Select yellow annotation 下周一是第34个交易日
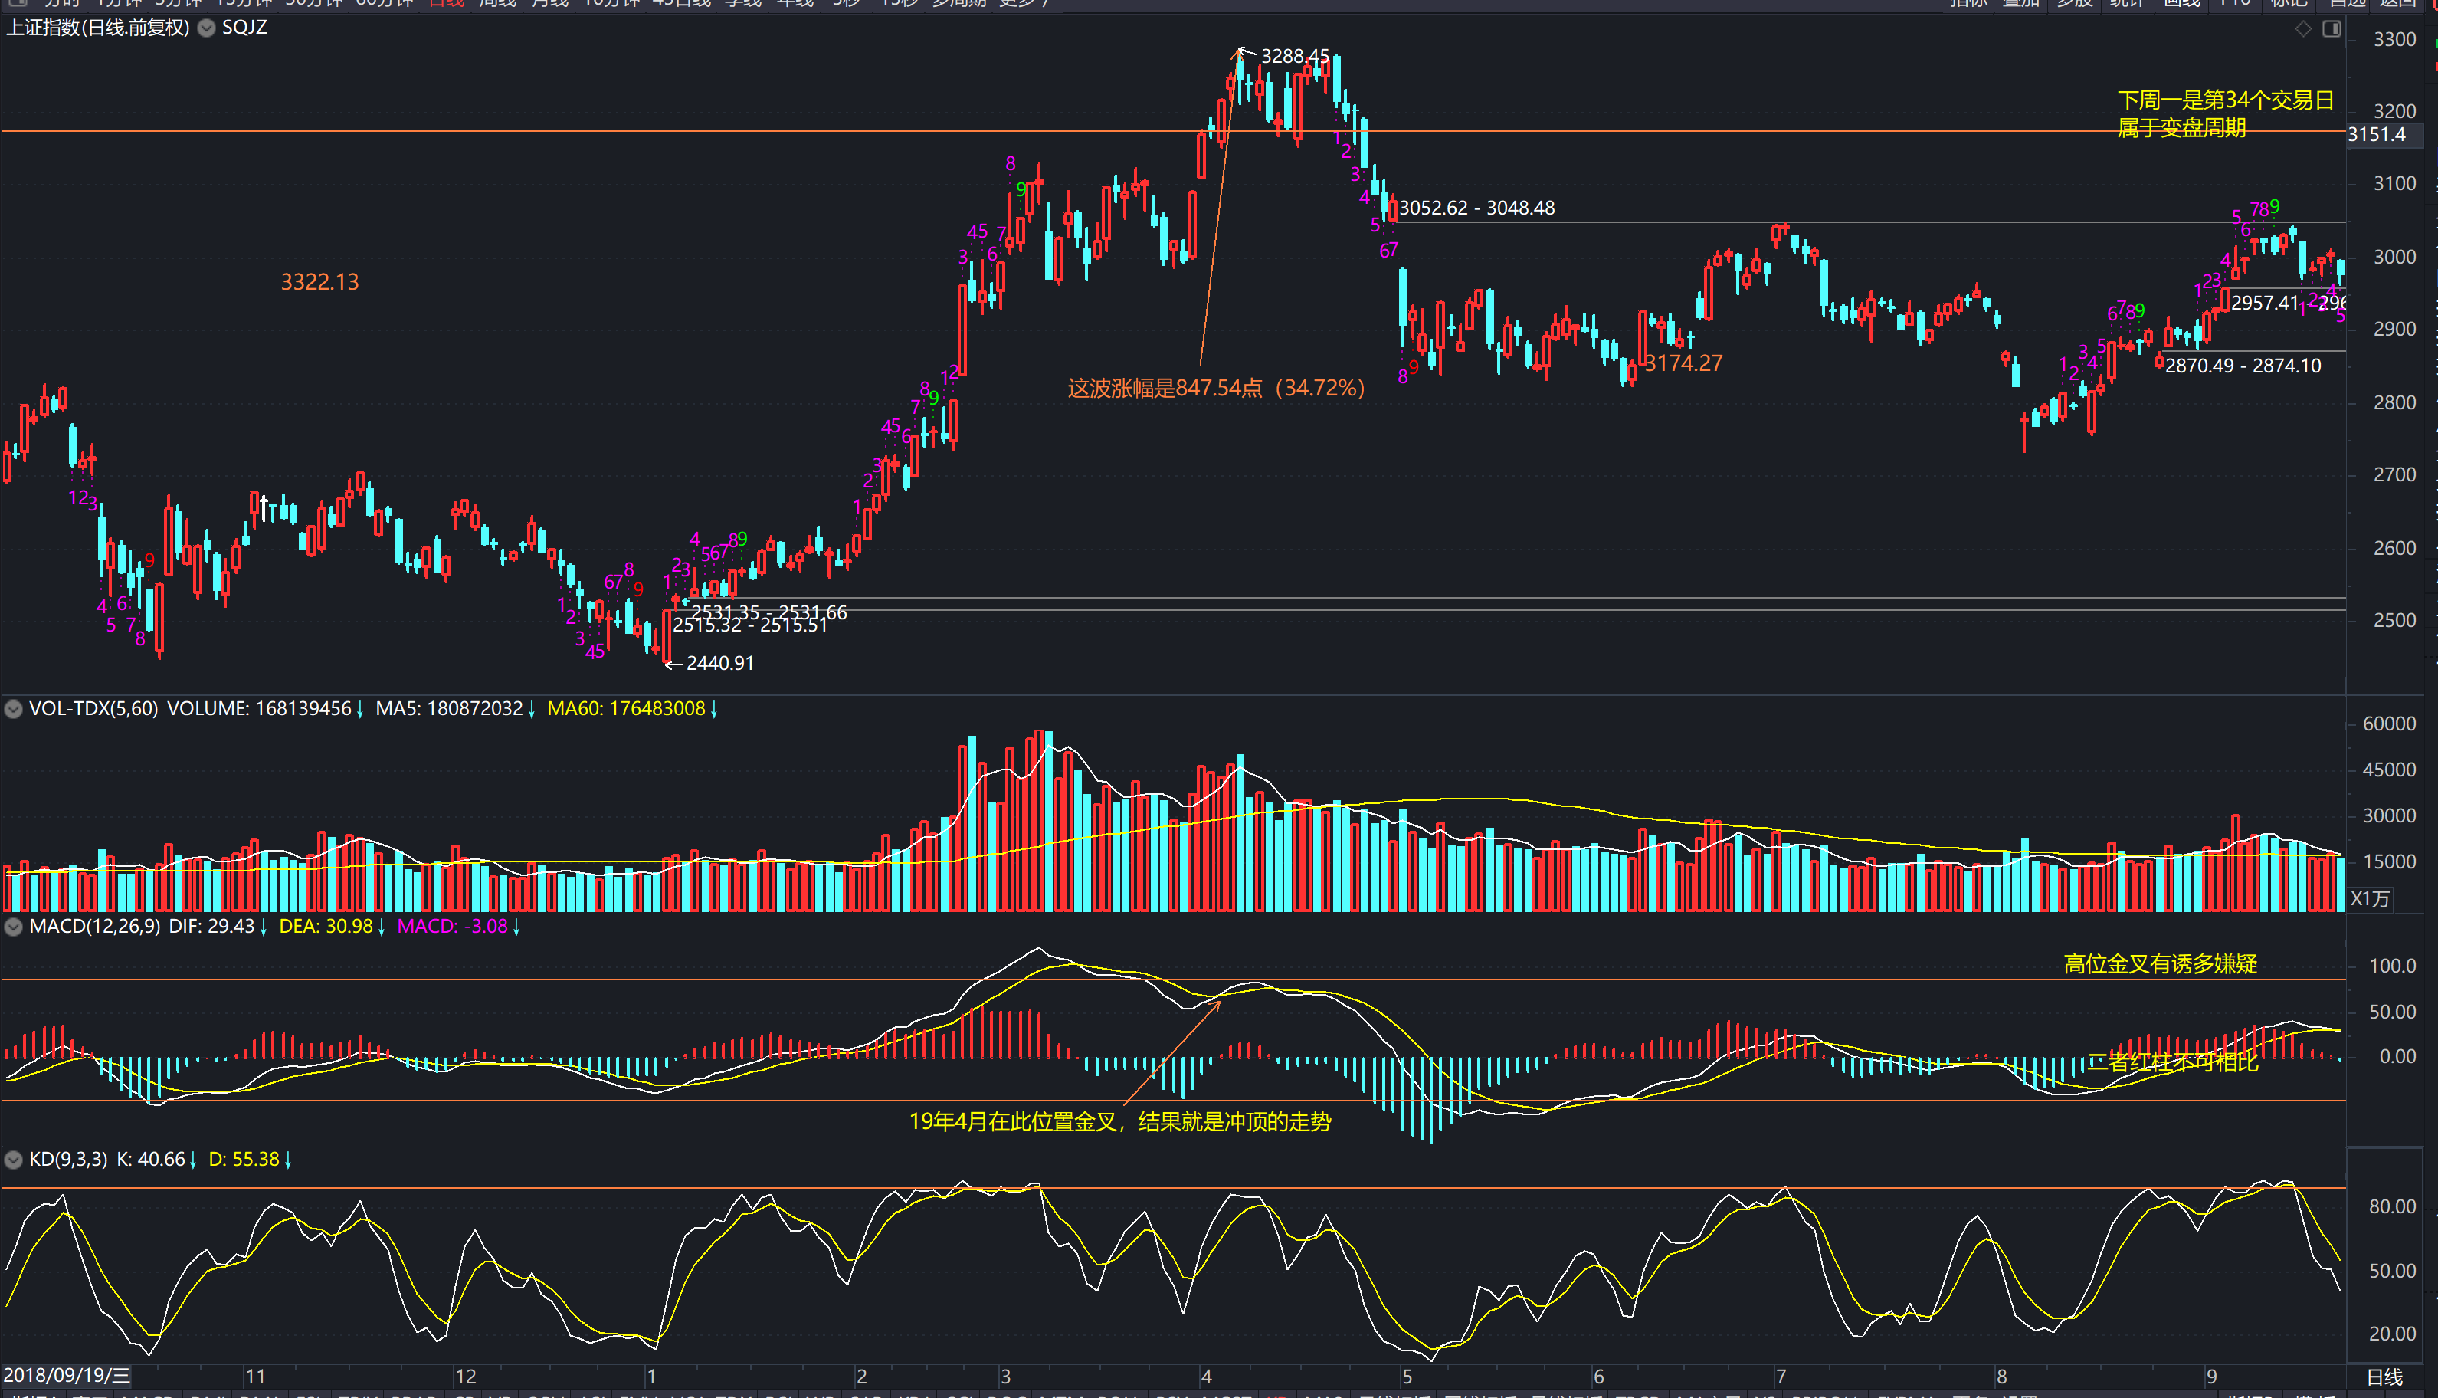The height and width of the screenshot is (1398, 2438). click(2224, 100)
